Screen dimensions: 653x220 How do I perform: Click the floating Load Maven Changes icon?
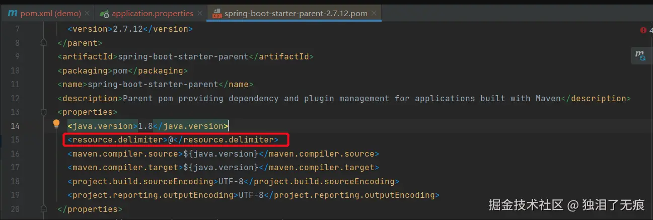point(640,55)
